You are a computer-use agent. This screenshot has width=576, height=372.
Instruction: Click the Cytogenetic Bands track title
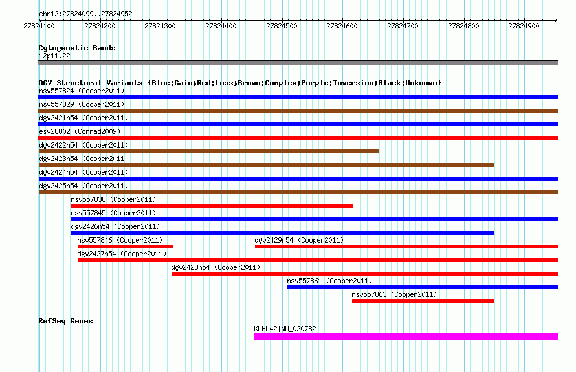(x=77, y=48)
